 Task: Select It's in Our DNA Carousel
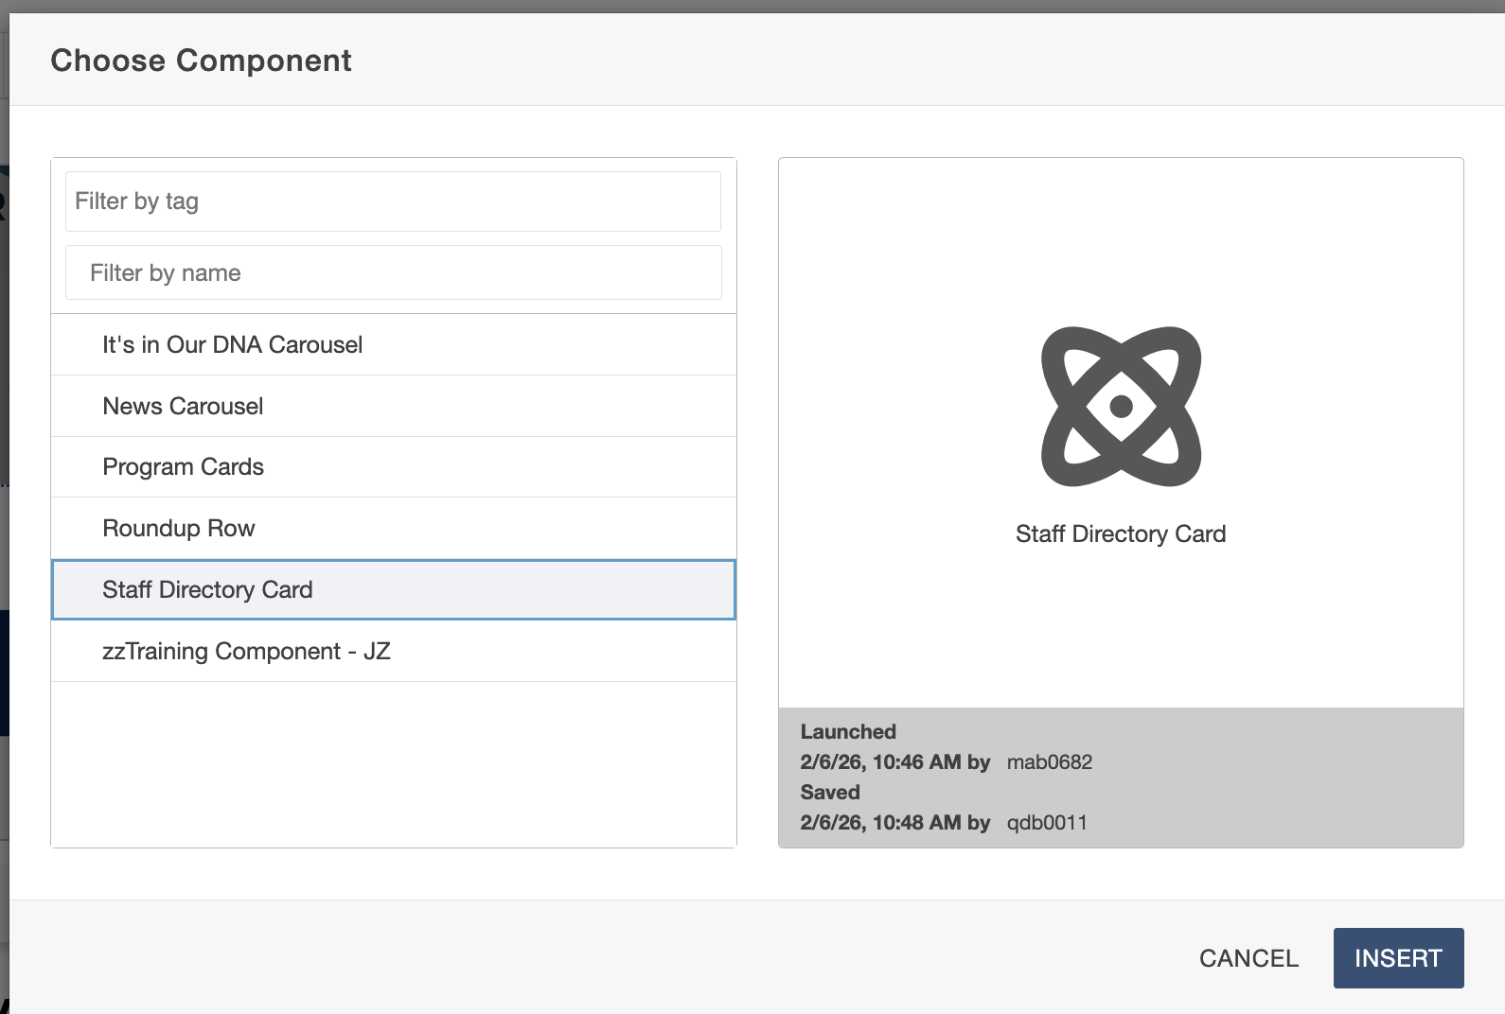pyautogui.click(x=232, y=345)
